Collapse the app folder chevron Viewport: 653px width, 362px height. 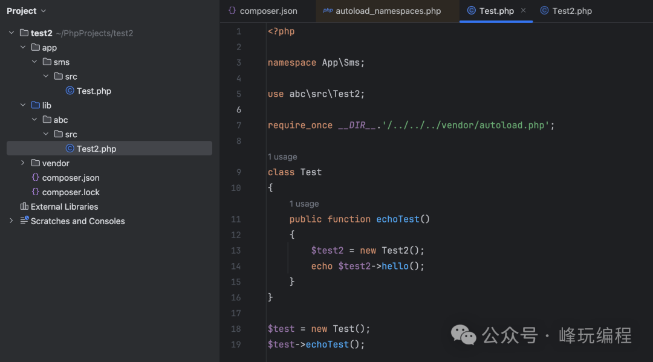pos(23,48)
